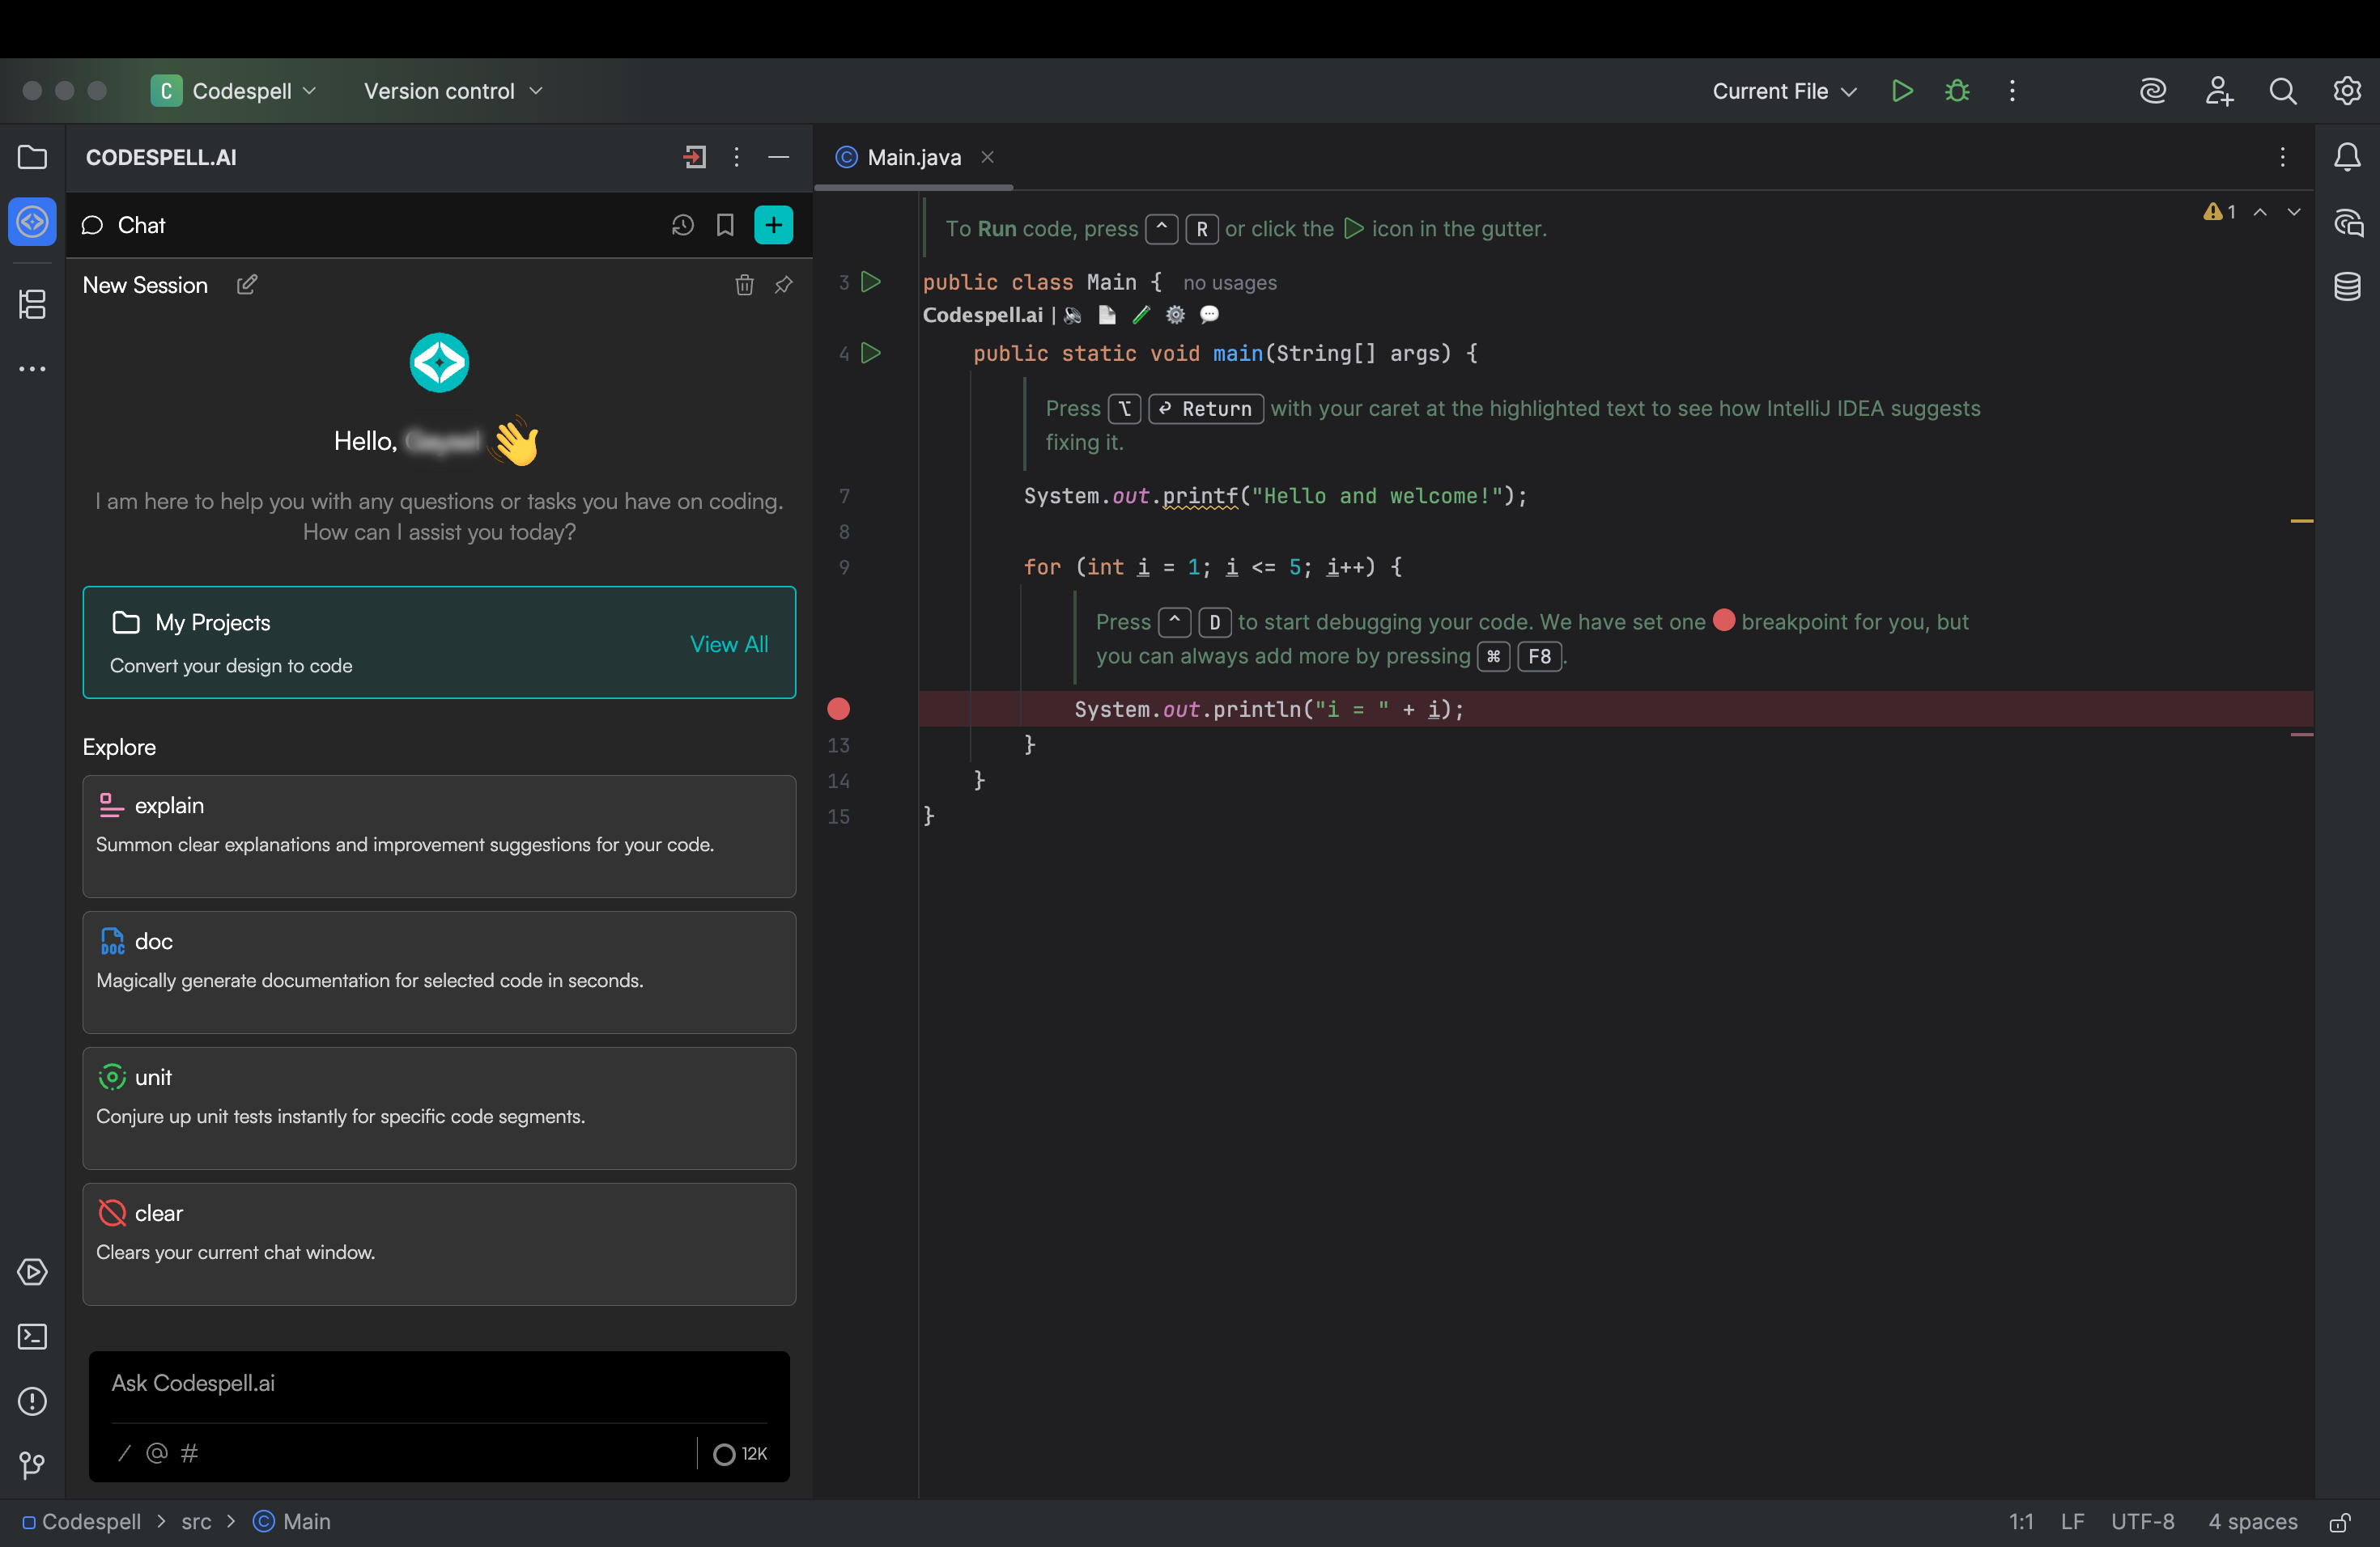Image resolution: width=2380 pixels, height=1547 pixels.
Task: Choose the explain command card
Action: pyautogui.click(x=439, y=837)
